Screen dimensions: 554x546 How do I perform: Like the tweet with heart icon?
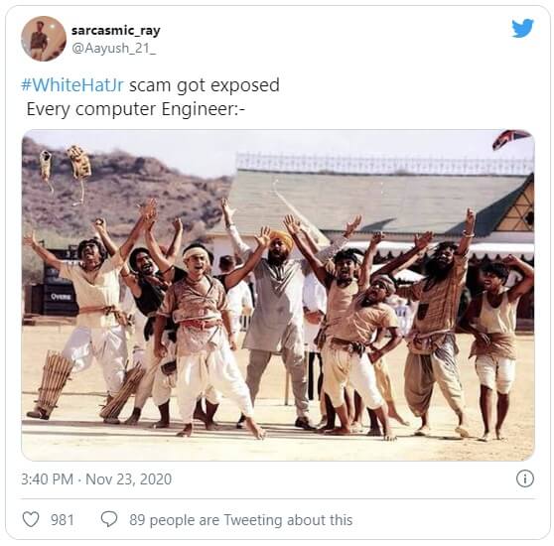click(31, 519)
